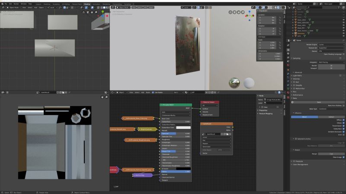Select the View Layer properties tab icon

[288, 58]
